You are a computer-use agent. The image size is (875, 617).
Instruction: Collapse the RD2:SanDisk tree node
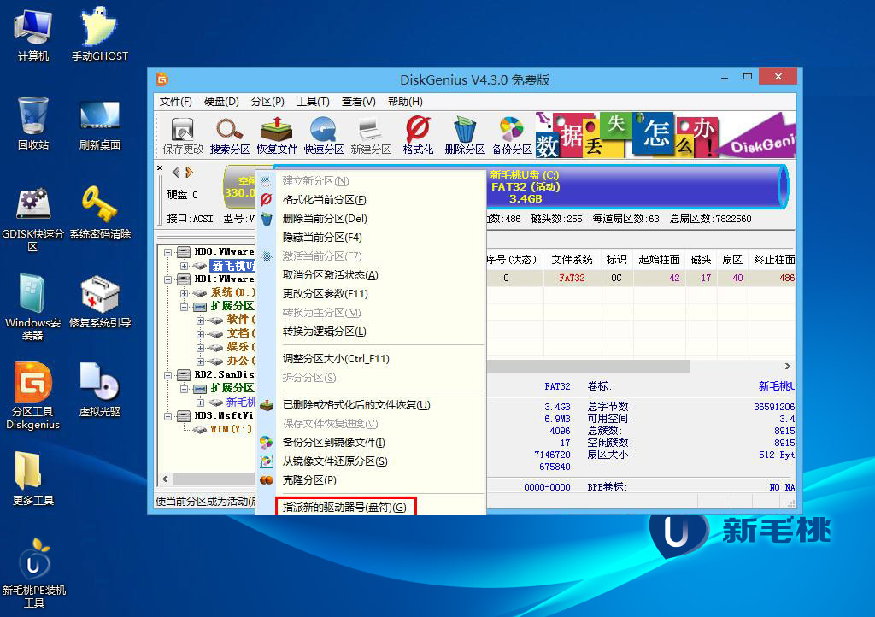click(x=168, y=375)
